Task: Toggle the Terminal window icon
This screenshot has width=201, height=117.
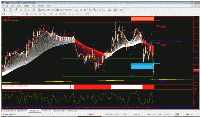Action: pyautogui.click(x=30, y=10)
